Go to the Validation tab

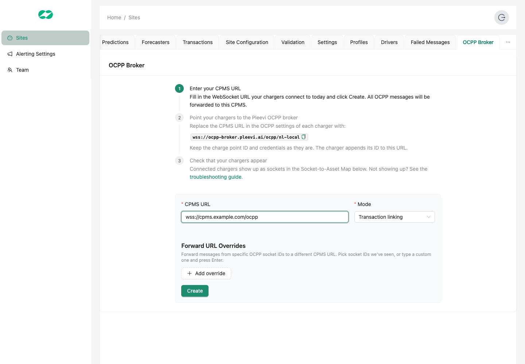click(x=293, y=42)
